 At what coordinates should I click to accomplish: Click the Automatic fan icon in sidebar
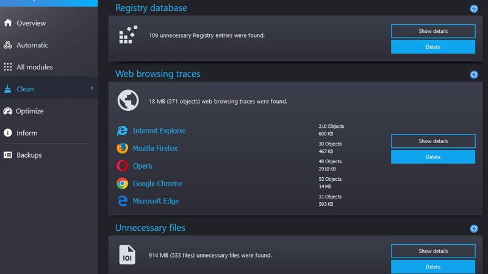tap(8, 45)
